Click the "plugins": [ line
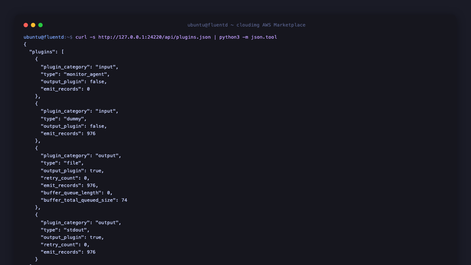Image resolution: width=471 pixels, height=265 pixels. 46,52
